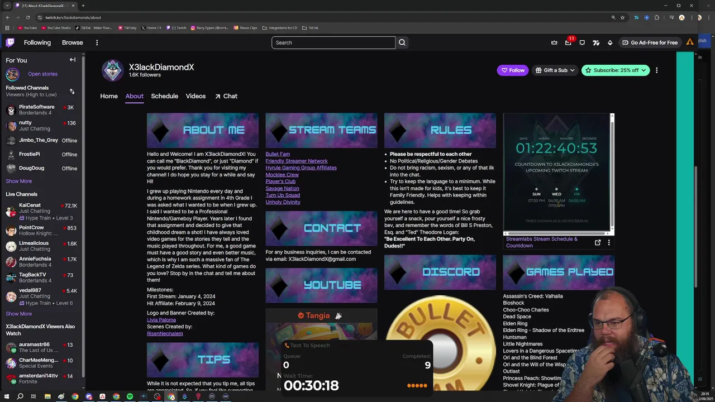715x402 pixels.
Task: Click Go Ad-Free for Free button
Action: (x=650, y=42)
